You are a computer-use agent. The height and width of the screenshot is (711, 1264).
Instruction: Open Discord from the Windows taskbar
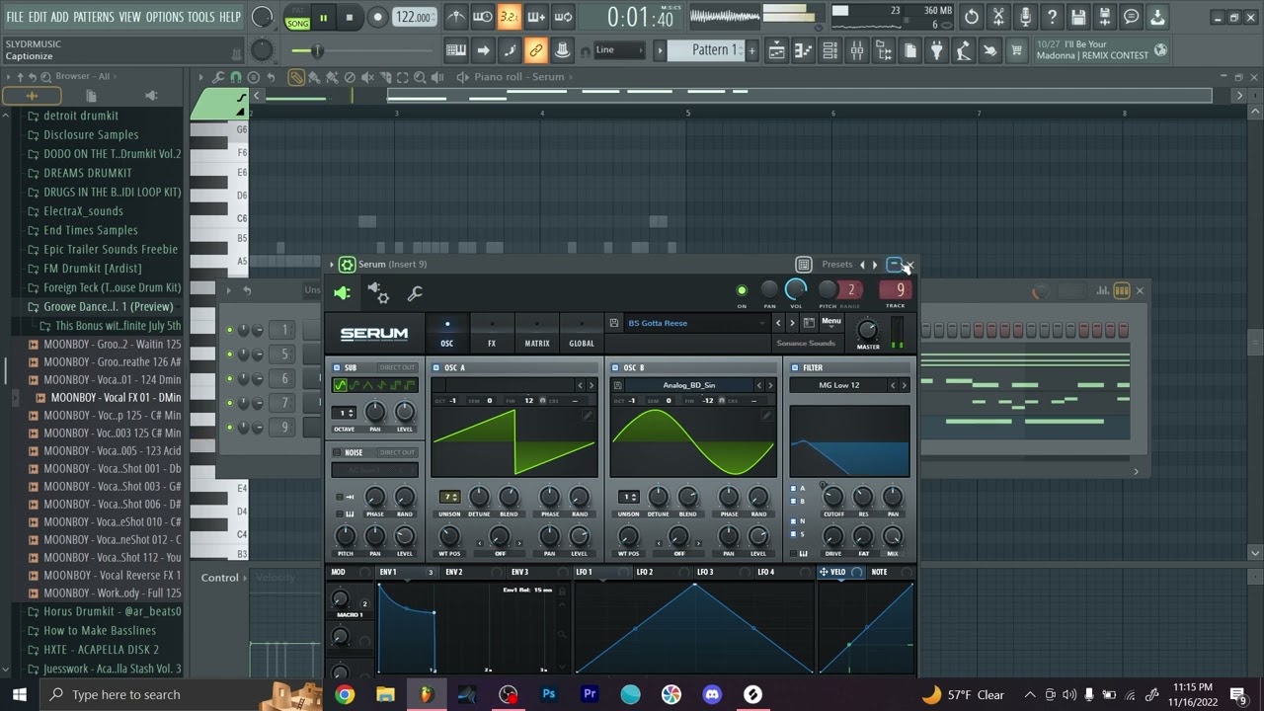point(712,694)
